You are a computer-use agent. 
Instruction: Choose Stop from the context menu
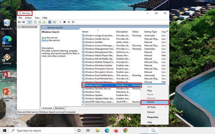(155, 91)
